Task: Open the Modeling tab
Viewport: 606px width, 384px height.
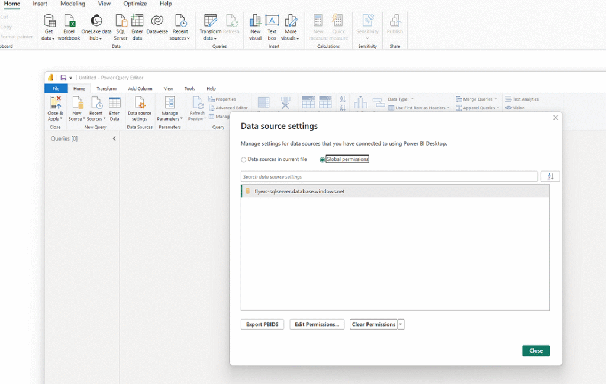Action: [x=73, y=4]
